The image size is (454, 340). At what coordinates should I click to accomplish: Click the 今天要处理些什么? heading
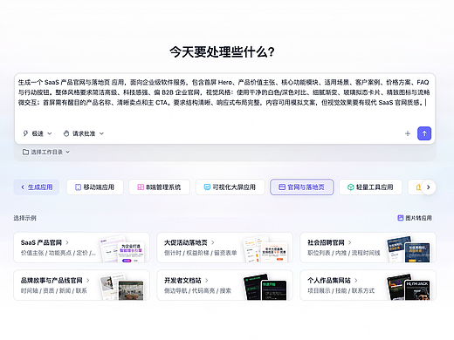coord(222,52)
